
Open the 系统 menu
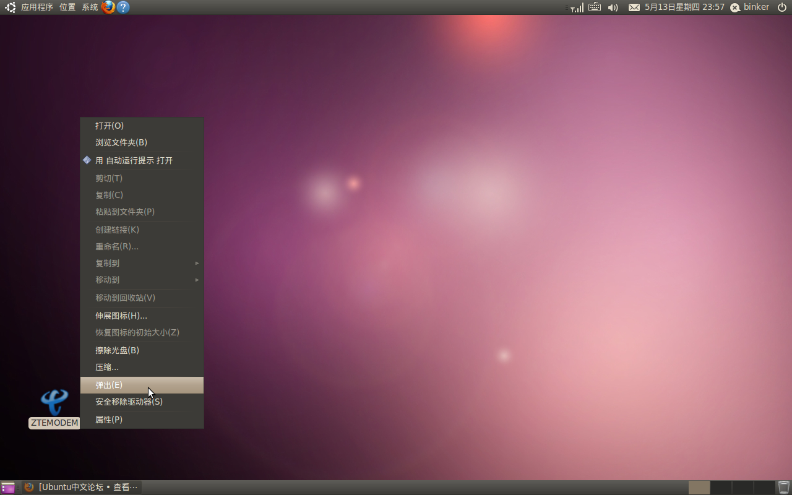click(90, 7)
